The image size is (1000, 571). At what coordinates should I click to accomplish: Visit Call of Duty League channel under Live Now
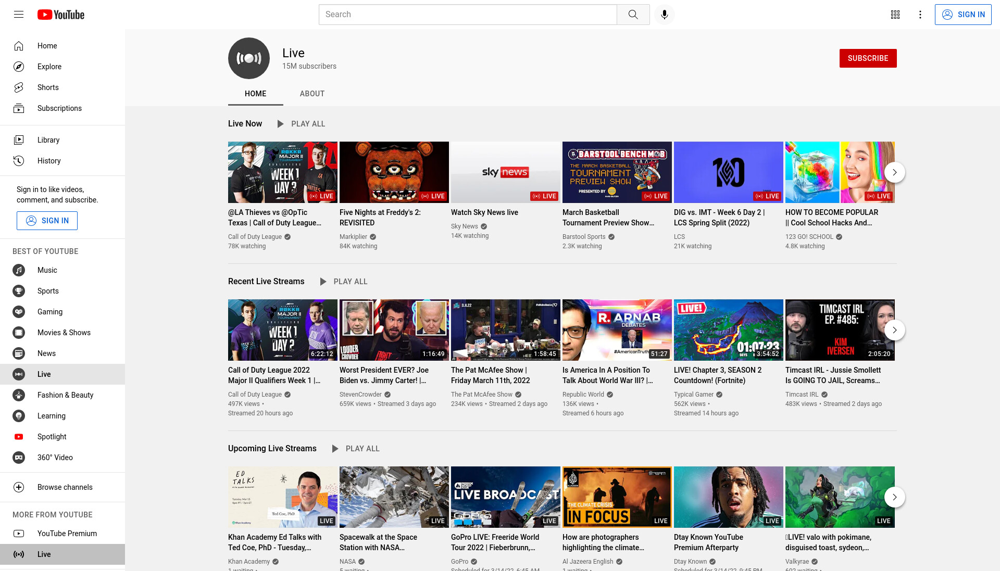[255, 237]
